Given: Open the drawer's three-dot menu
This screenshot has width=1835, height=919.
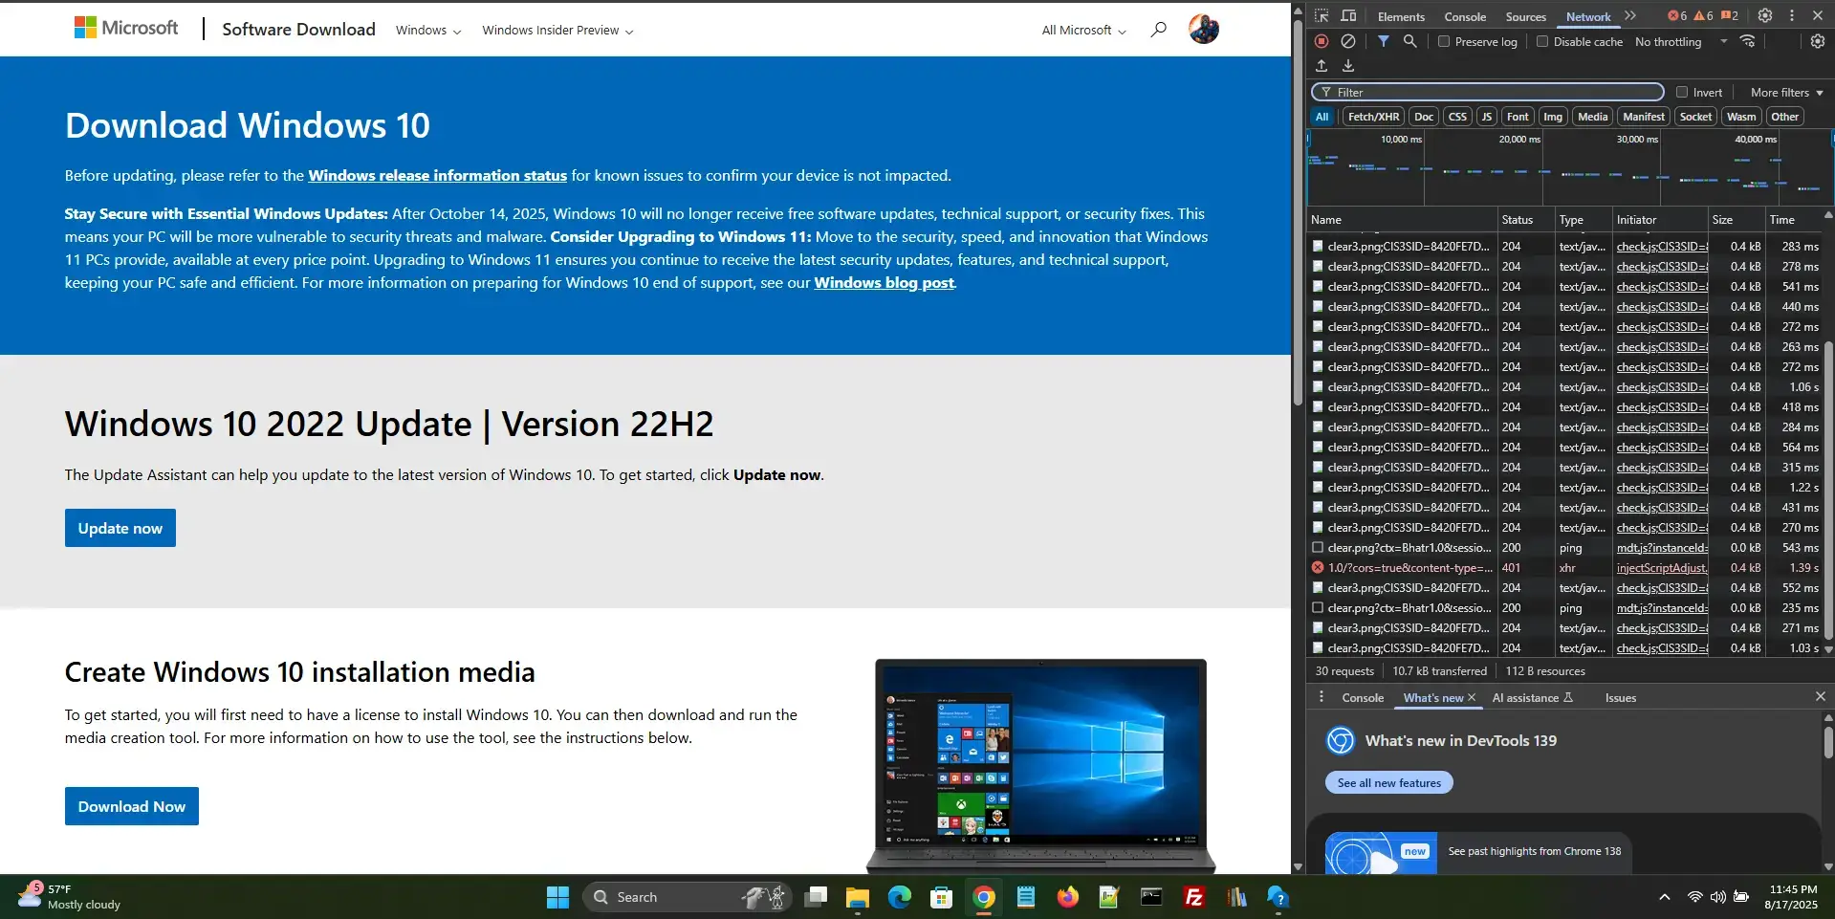Looking at the screenshot, I should click(1322, 697).
